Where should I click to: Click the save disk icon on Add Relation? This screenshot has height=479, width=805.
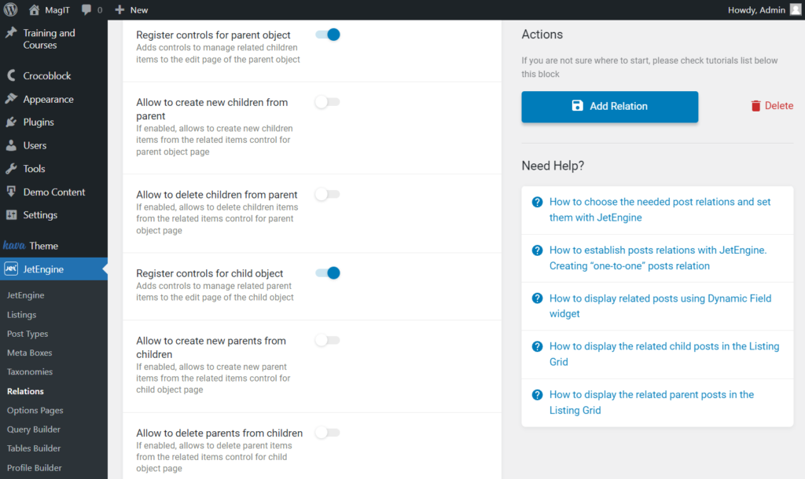click(578, 106)
